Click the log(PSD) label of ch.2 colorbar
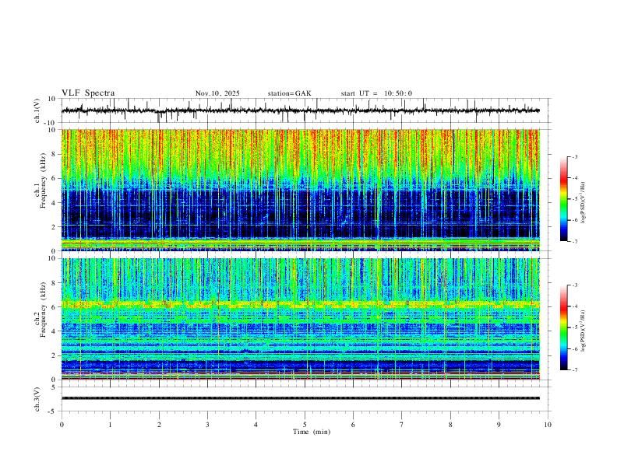617x476 pixels. [584, 331]
